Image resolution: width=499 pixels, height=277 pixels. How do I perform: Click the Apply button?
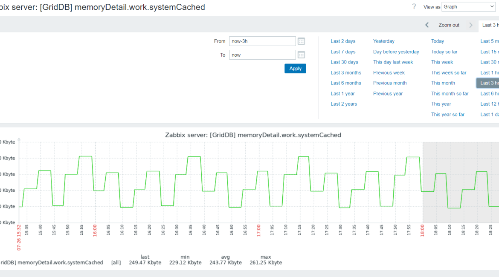pyautogui.click(x=295, y=69)
